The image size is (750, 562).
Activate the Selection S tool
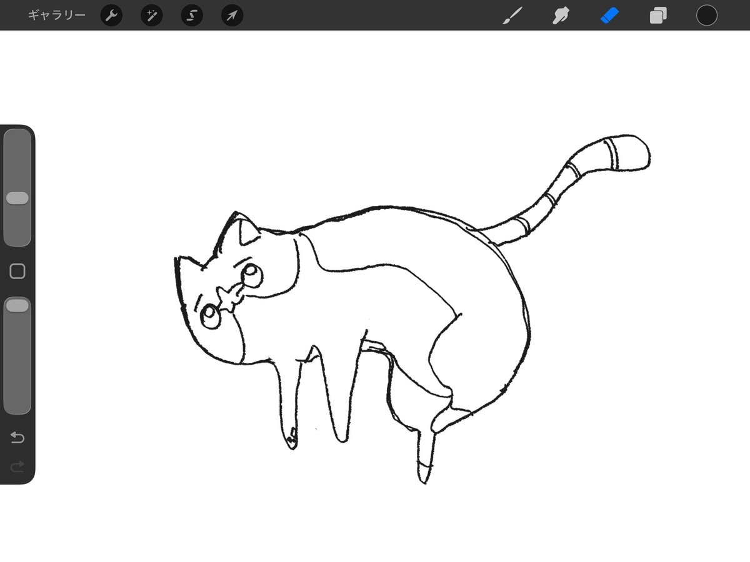click(192, 16)
